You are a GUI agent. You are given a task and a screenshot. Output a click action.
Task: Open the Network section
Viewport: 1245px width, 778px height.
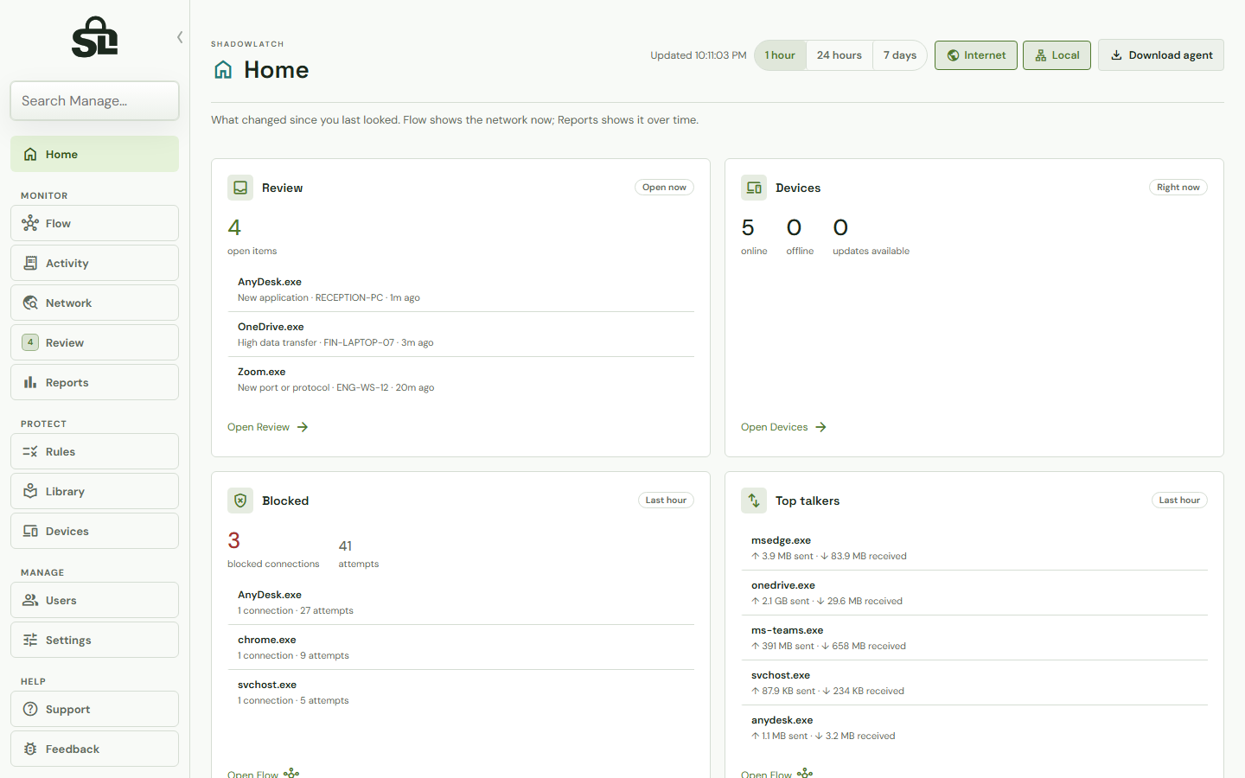(x=94, y=303)
